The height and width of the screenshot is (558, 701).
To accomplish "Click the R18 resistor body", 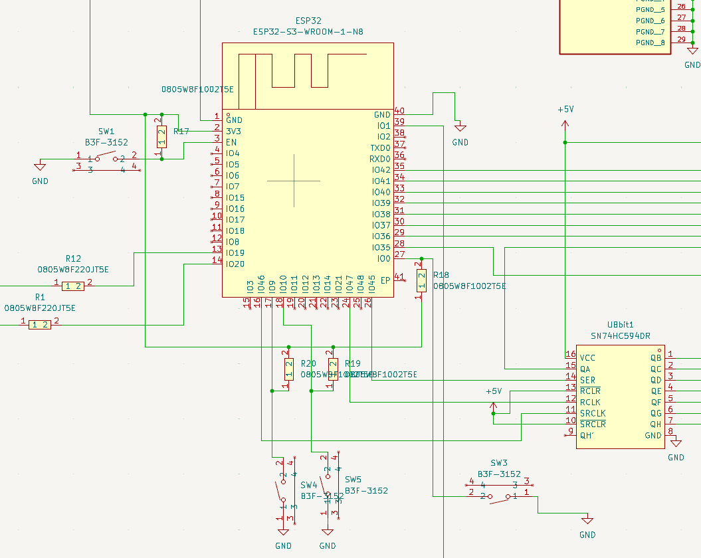I will coord(421,281).
